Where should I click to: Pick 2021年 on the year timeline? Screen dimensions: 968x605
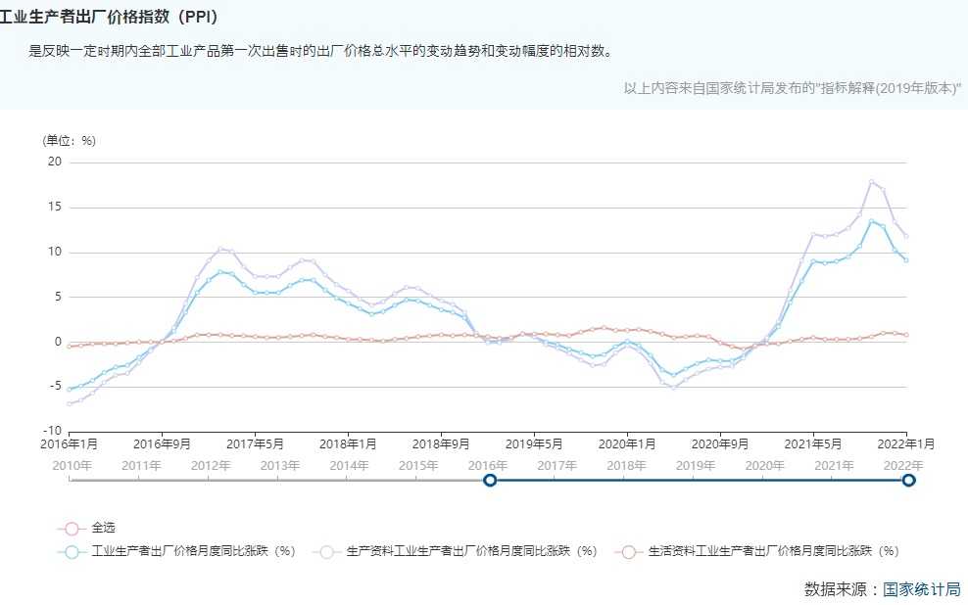tap(835, 465)
